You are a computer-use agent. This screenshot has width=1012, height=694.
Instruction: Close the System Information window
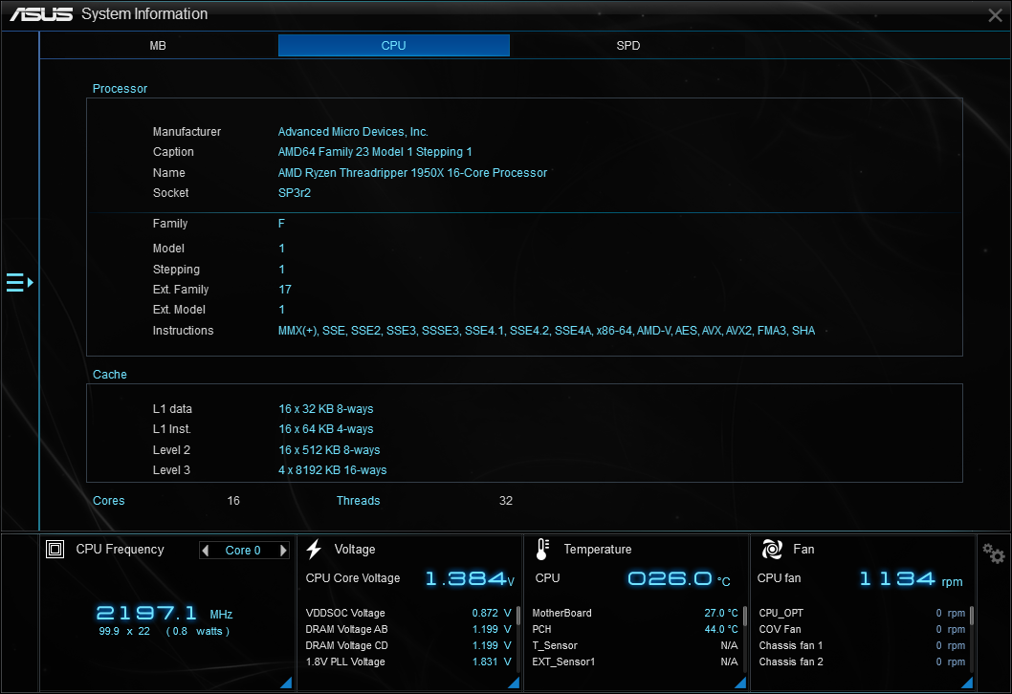pos(995,15)
